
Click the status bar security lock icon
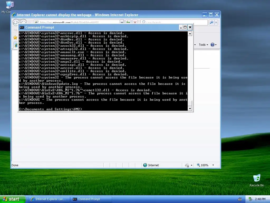[187, 165]
